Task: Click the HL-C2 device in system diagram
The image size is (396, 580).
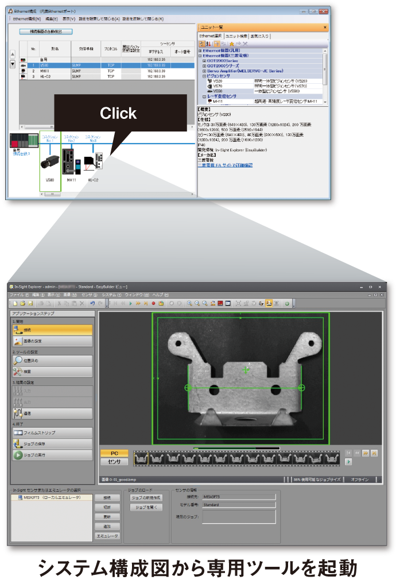Action: tap(93, 161)
